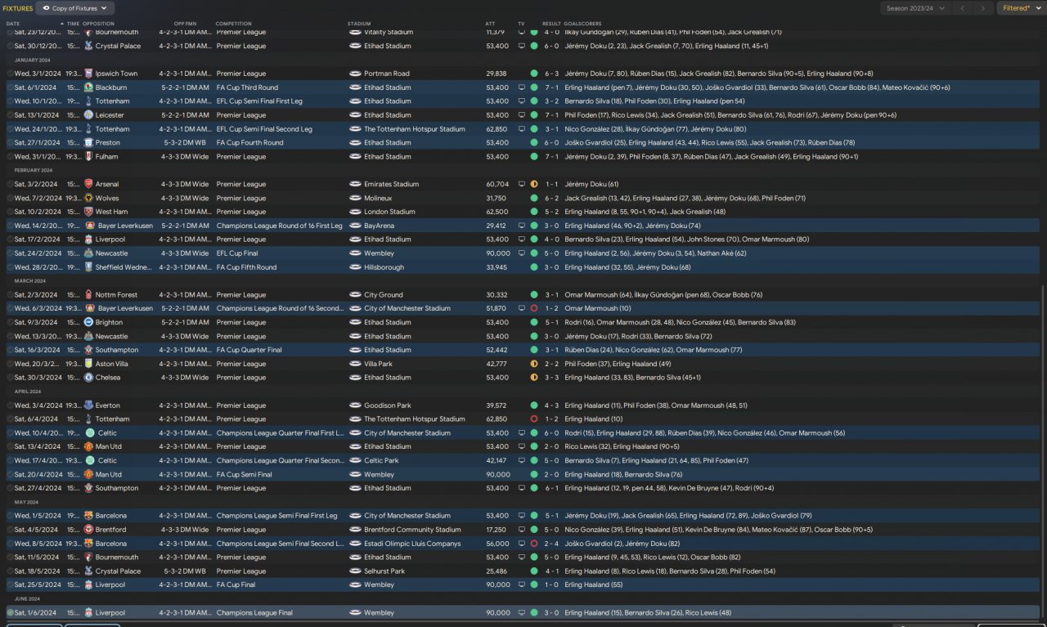Open the Man Utd opposition link on 13/4/2024

coord(109,447)
